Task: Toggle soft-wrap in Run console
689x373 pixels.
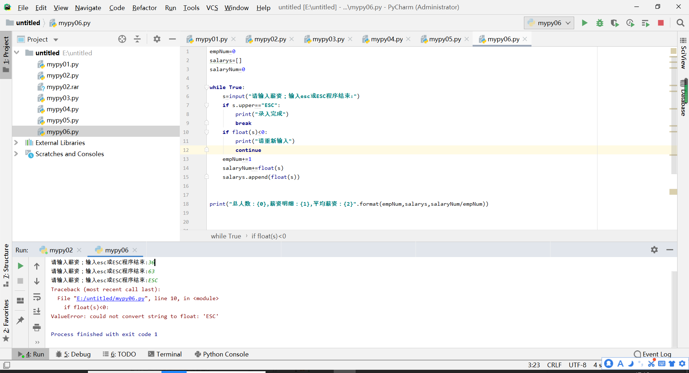Action: pyautogui.click(x=37, y=297)
